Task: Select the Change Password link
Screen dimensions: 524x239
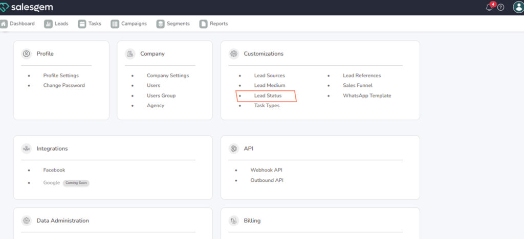Action: (64, 85)
